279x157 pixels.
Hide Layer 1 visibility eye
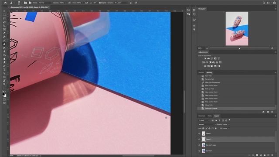[199, 133]
